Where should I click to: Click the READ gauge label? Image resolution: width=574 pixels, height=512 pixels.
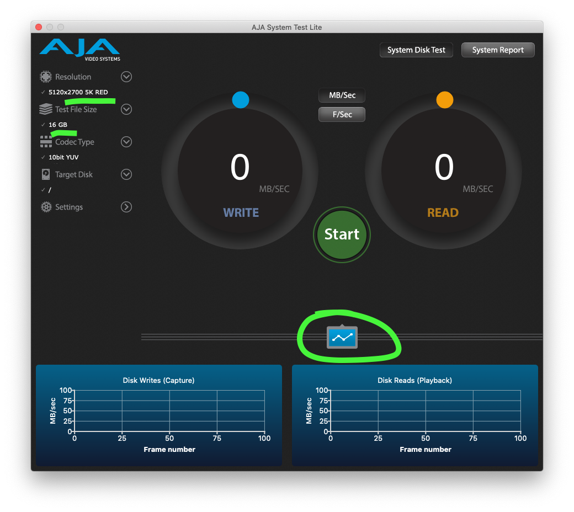pos(443,212)
